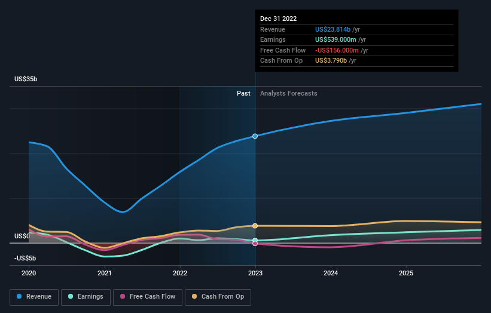Click the 2020 x-axis label
Screen dimensions: 491x313
[x=29, y=273]
